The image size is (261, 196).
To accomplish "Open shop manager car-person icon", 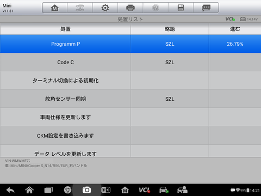I will (182, 190).
